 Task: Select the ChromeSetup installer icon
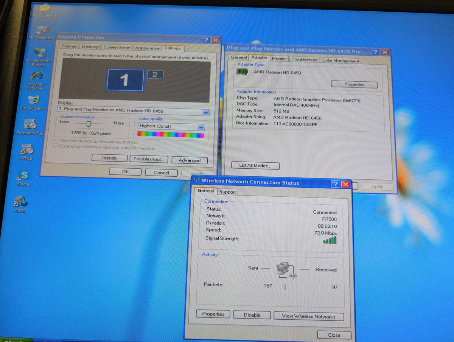pyautogui.click(x=30, y=127)
